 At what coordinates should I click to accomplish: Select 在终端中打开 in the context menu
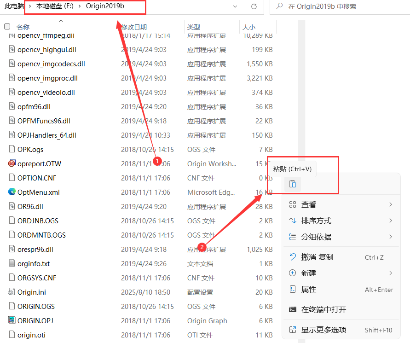pos(341,310)
